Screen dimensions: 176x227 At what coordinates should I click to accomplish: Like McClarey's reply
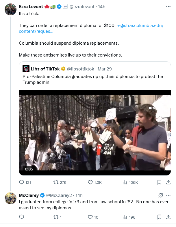90,217
